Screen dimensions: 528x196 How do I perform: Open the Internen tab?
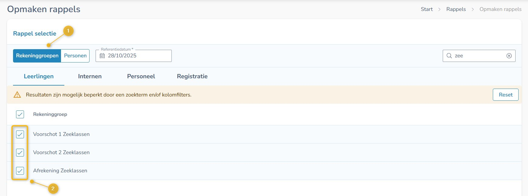click(x=90, y=76)
